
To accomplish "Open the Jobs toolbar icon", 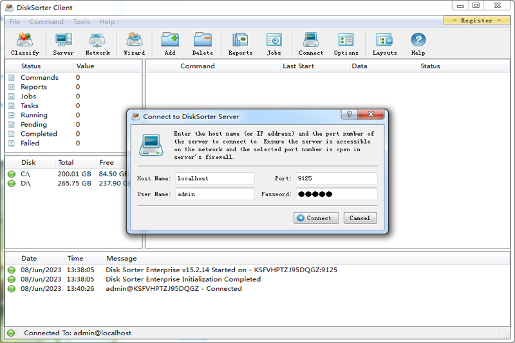I will 274,44.
